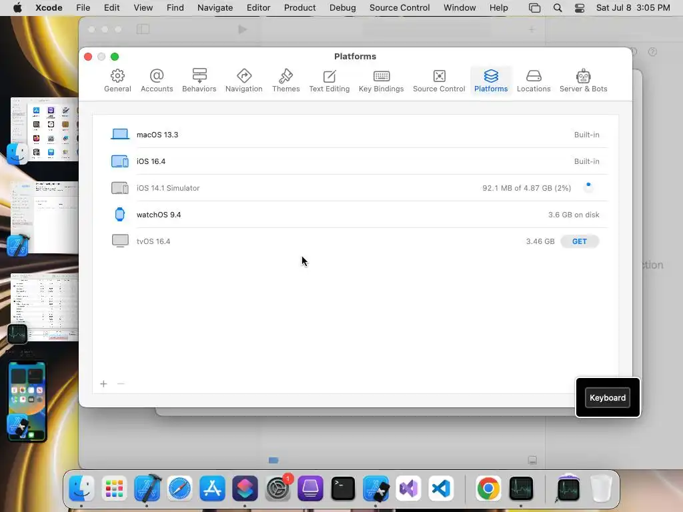Click GET button for tvOS 16.4
This screenshot has width=683, height=512.
pos(580,241)
